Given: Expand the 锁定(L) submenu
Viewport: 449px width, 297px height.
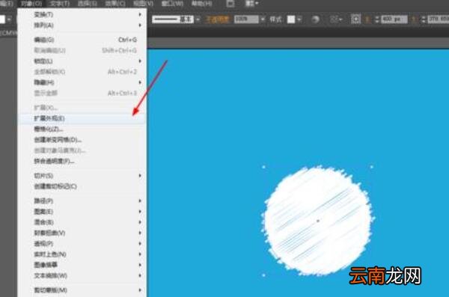Looking at the screenshot, I should (x=82, y=61).
